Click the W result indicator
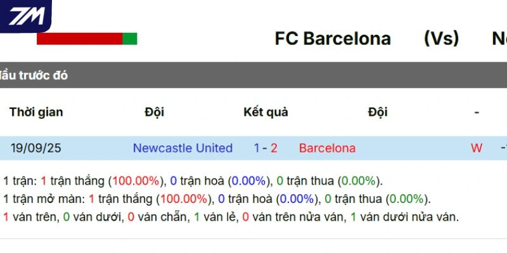507x253 pixels. click(x=477, y=148)
